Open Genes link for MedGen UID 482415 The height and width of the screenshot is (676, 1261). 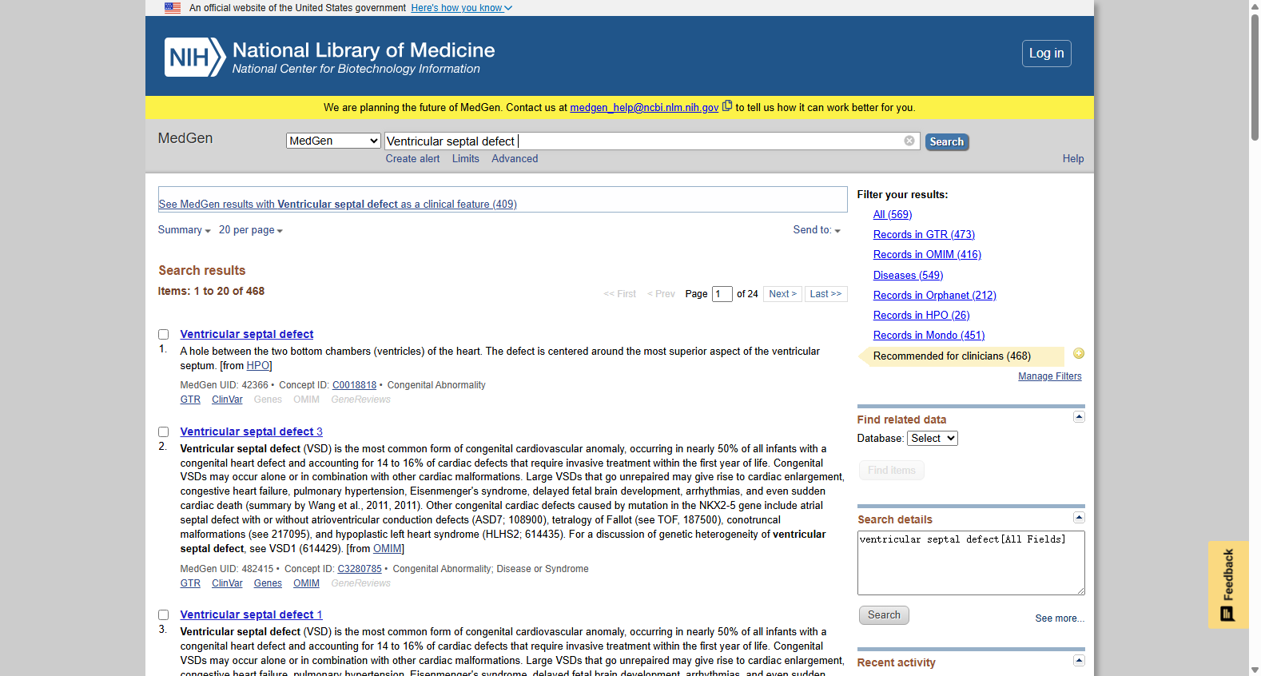coord(268,583)
